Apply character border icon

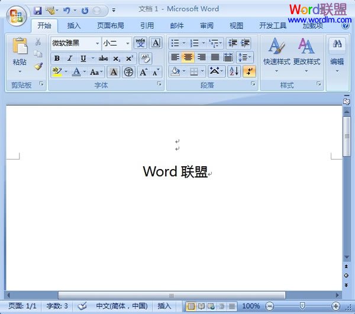tap(156, 43)
